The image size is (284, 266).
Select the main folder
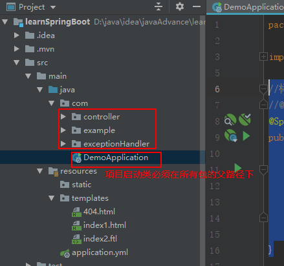[x=58, y=76]
